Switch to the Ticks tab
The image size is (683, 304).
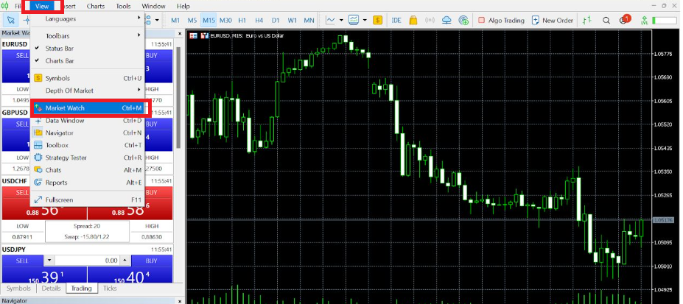[x=110, y=289]
